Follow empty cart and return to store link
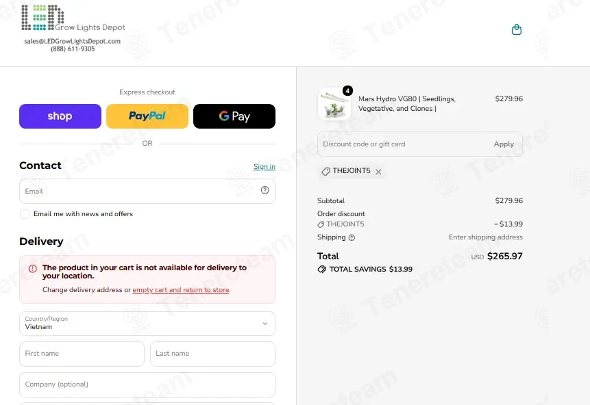Screen dimensions: 590x405 click(x=181, y=289)
